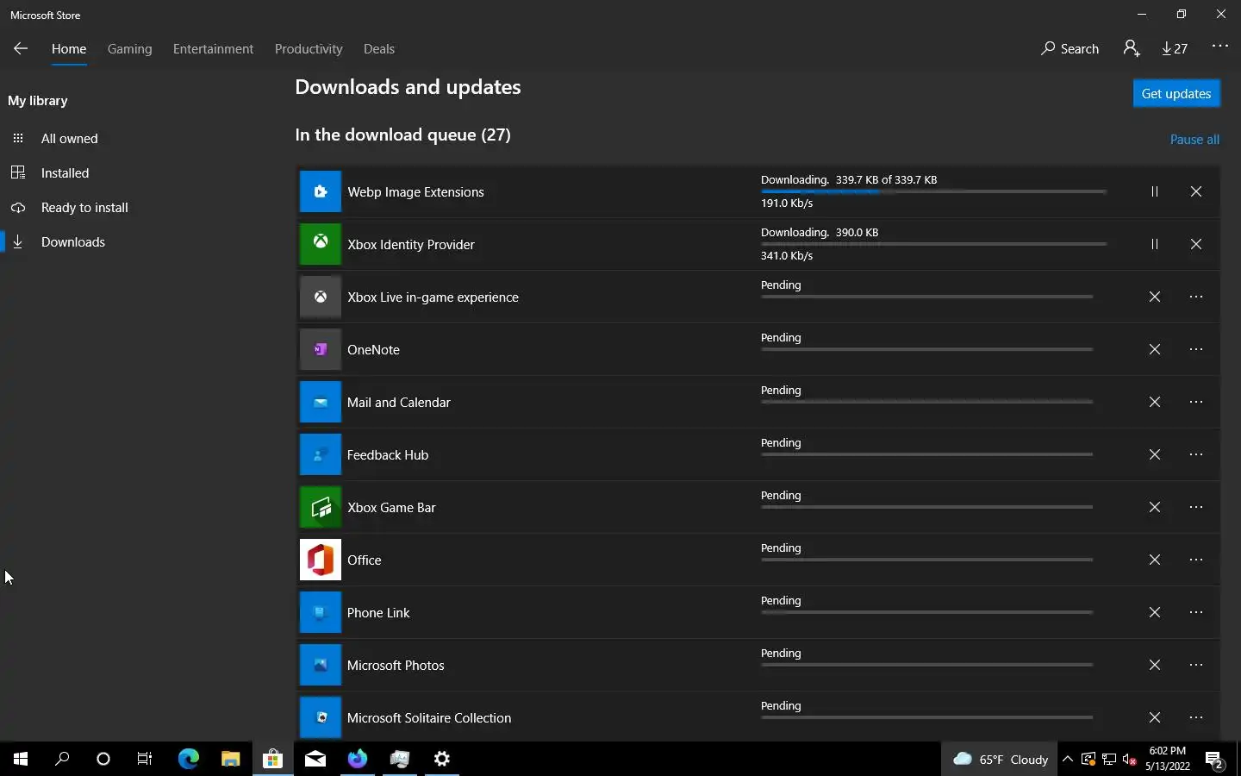Click Webp Image Extensions download progress bar
1241x776 pixels.
click(933, 191)
